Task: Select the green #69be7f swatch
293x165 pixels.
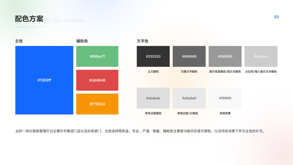Action: 97,56
